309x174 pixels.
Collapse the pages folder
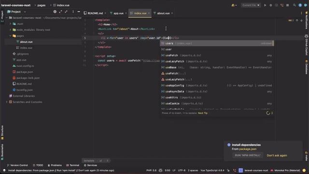[x=10, y=36]
